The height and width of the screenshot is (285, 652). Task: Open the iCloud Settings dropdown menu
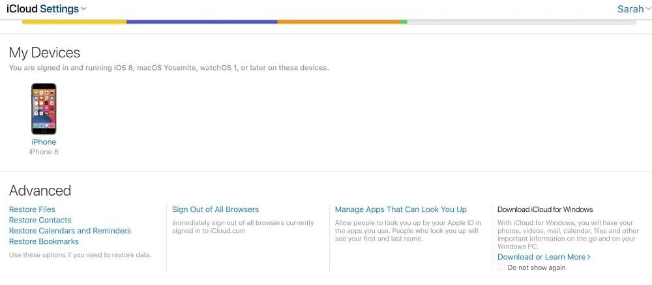coord(84,9)
